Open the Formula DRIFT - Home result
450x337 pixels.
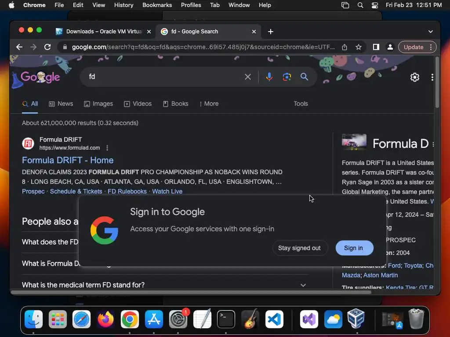[68, 160]
